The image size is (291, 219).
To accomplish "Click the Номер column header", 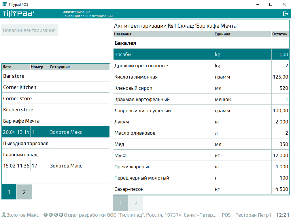I will click(40, 67).
